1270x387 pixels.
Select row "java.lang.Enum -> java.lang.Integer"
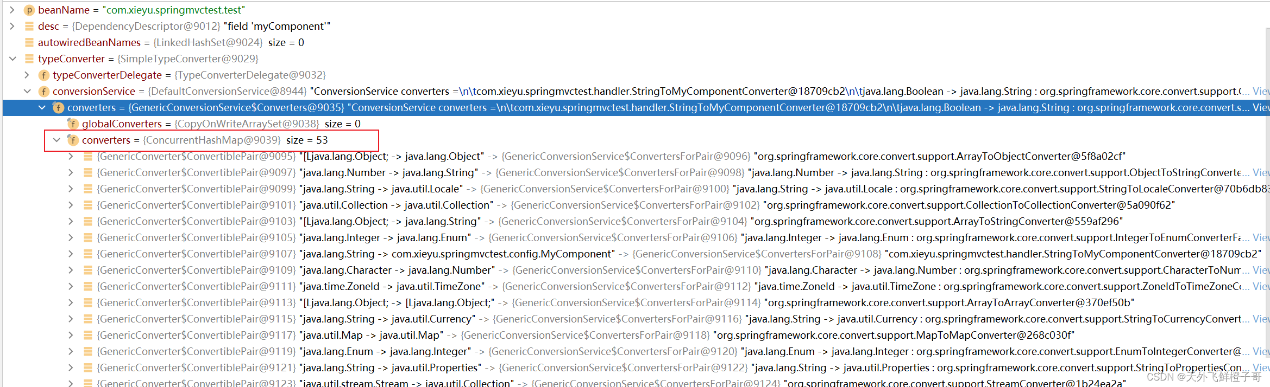point(385,351)
